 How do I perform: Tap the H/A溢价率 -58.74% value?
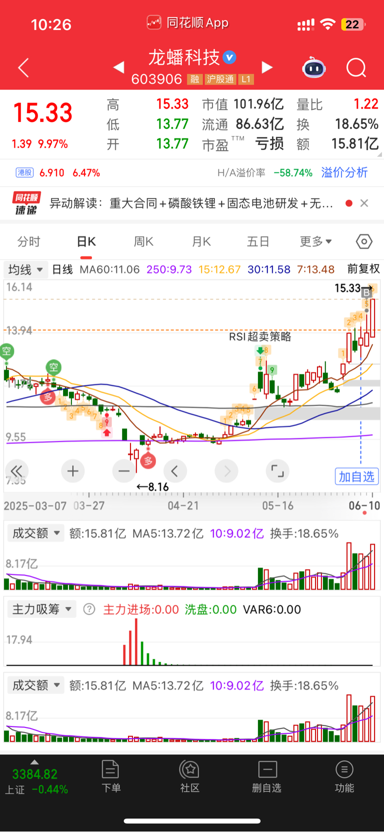tap(265, 173)
